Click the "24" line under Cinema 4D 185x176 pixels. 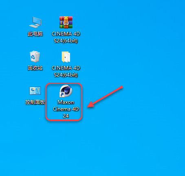point(66,116)
